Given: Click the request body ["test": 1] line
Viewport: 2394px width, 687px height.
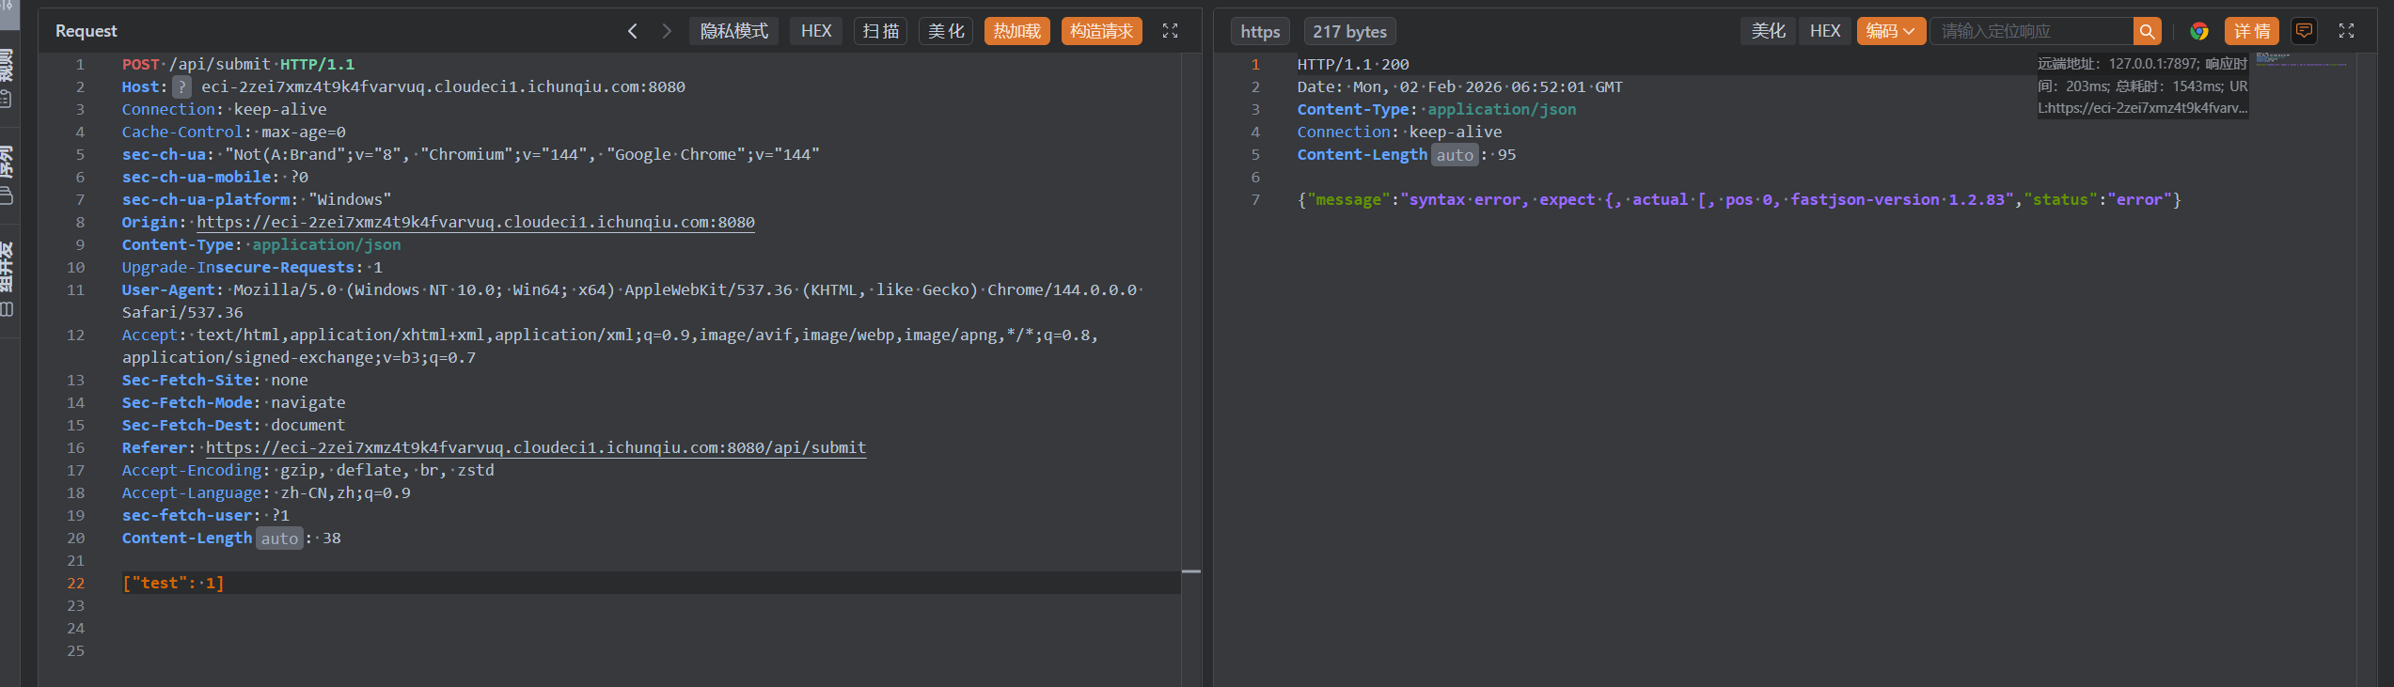Looking at the screenshot, I should click(173, 583).
